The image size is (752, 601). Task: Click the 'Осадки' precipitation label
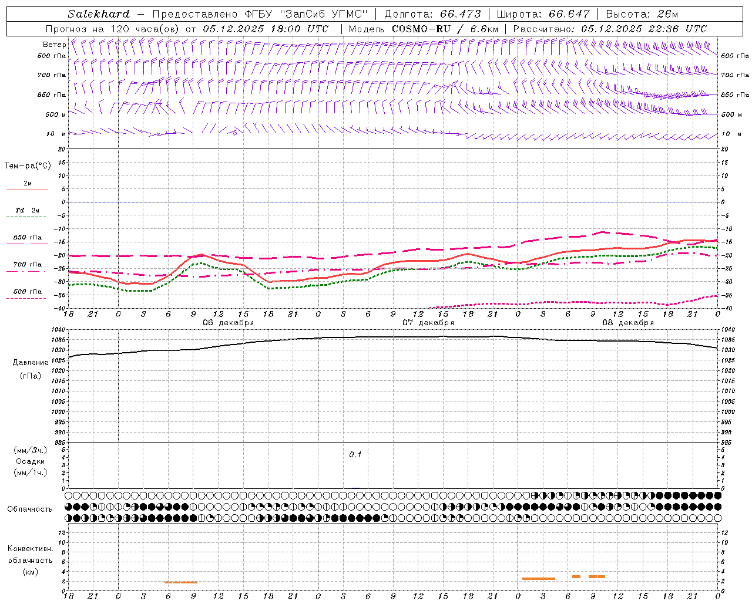[x=30, y=461]
